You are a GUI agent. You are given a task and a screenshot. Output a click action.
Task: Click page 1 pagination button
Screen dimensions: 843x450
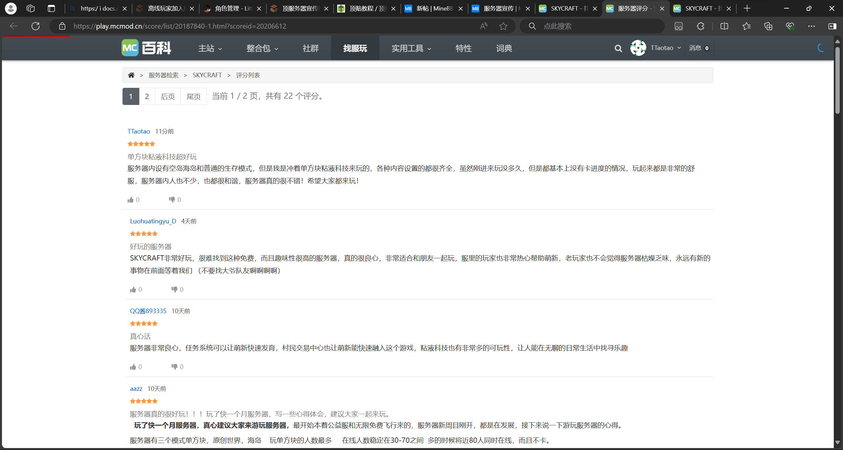[131, 96]
